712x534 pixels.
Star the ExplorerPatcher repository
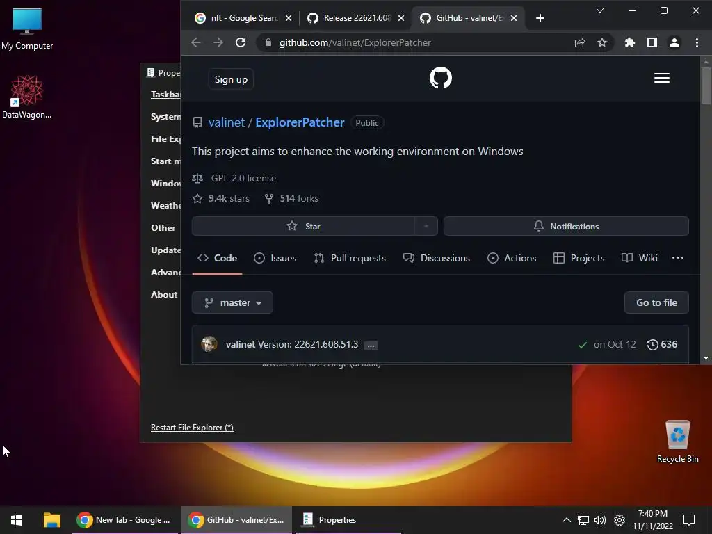click(303, 226)
